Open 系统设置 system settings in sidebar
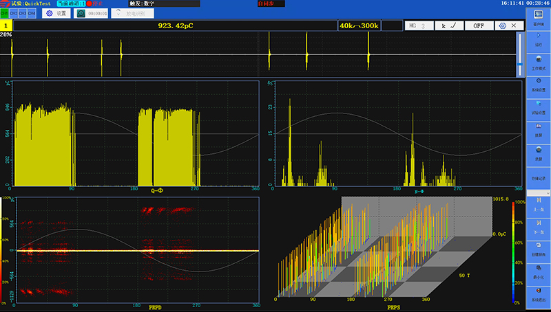Screen dimensions: 551x312 (538, 84)
